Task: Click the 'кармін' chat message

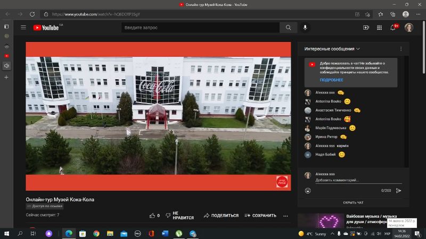Action: 342,146
